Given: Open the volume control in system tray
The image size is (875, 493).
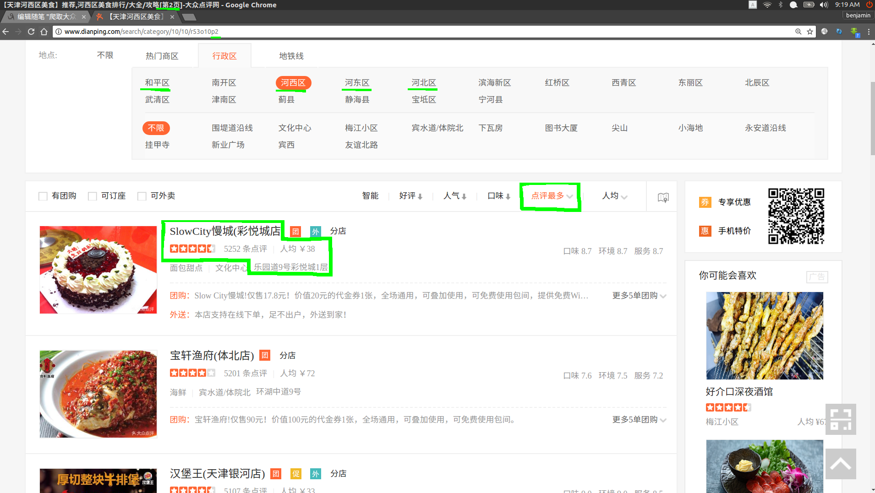Looking at the screenshot, I should point(824,5).
